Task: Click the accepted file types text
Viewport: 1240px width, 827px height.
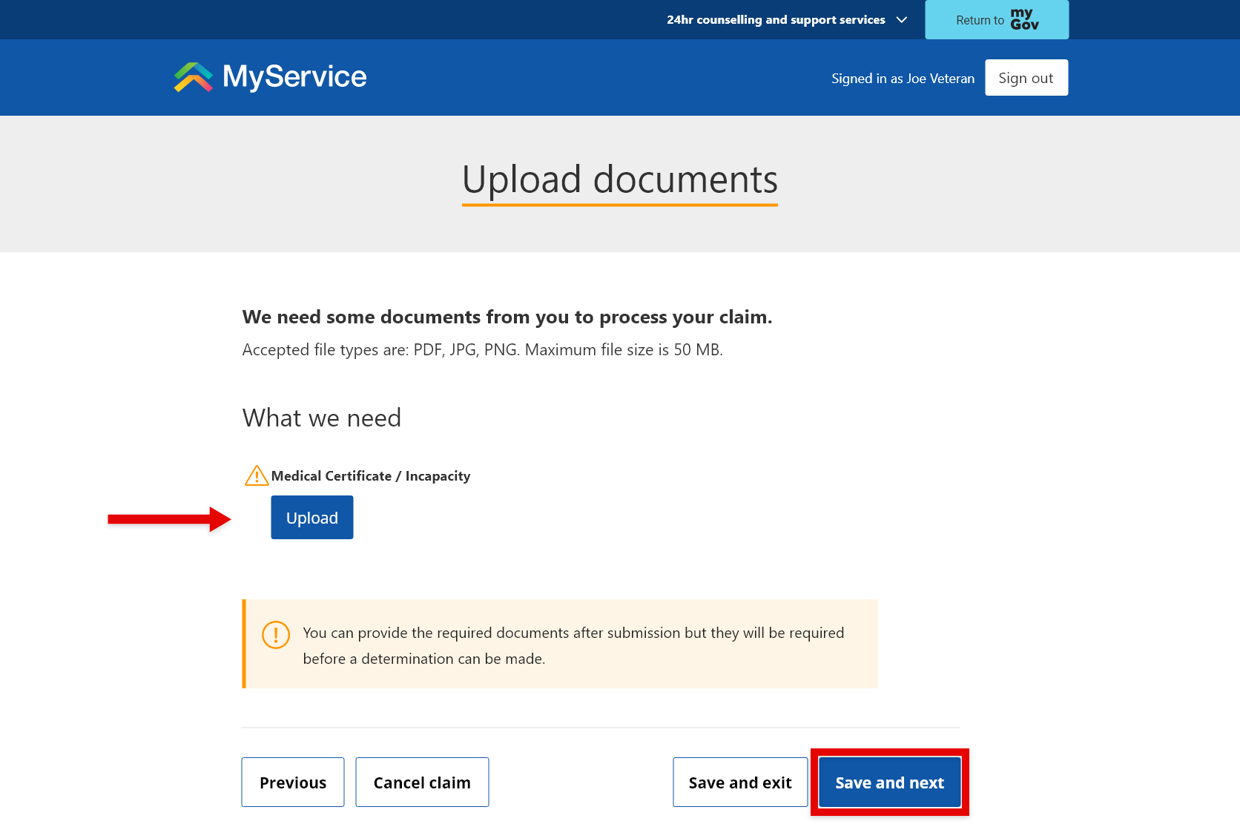Action: tap(483, 350)
